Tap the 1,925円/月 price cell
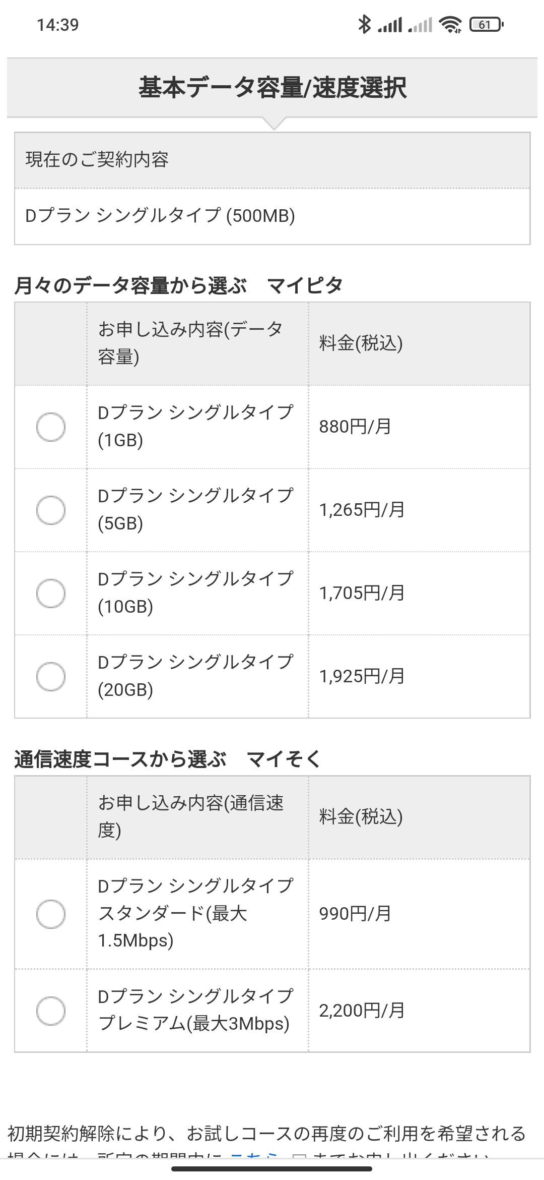Viewport: 544px width, 1180px height. point(362,676)
